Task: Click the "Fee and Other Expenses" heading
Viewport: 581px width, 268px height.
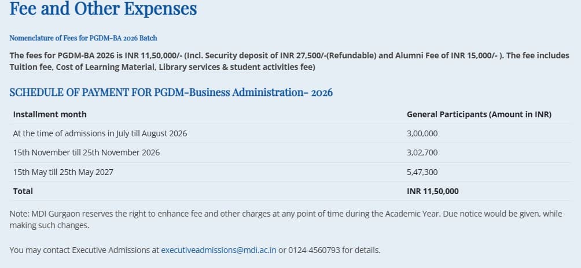Action: (x=103, y=9)
